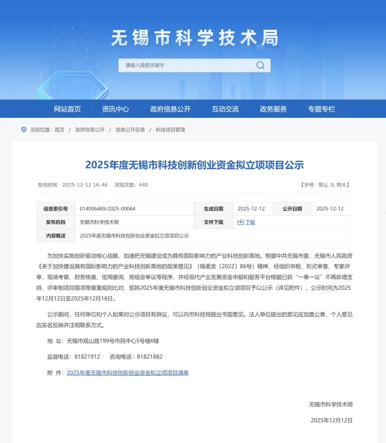
Task: Click the download icon beside 下载
Action: click(240, 222)
